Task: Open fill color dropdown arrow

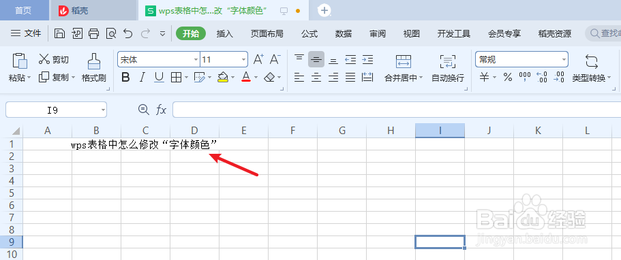Action: (233, 77)
